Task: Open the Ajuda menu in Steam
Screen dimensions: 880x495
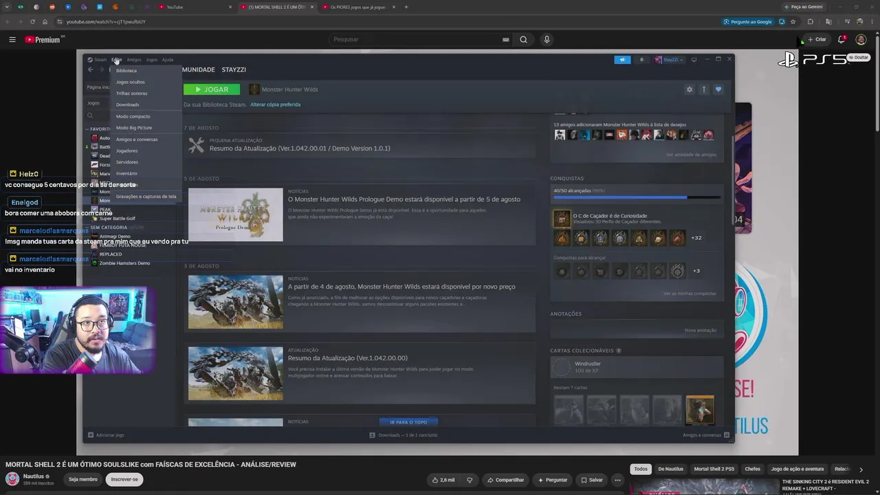Action: tap(168, 60)
